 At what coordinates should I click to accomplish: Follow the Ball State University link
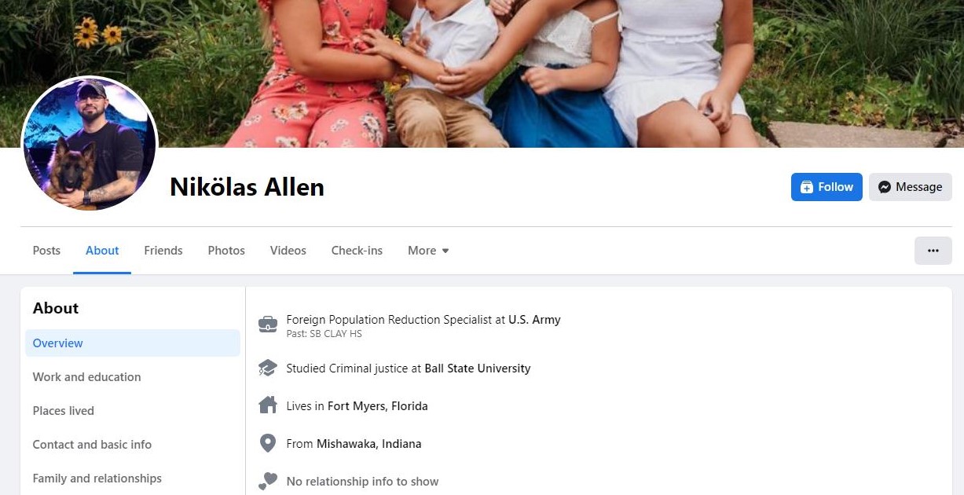pyautogui.click(x=478, y=368)
